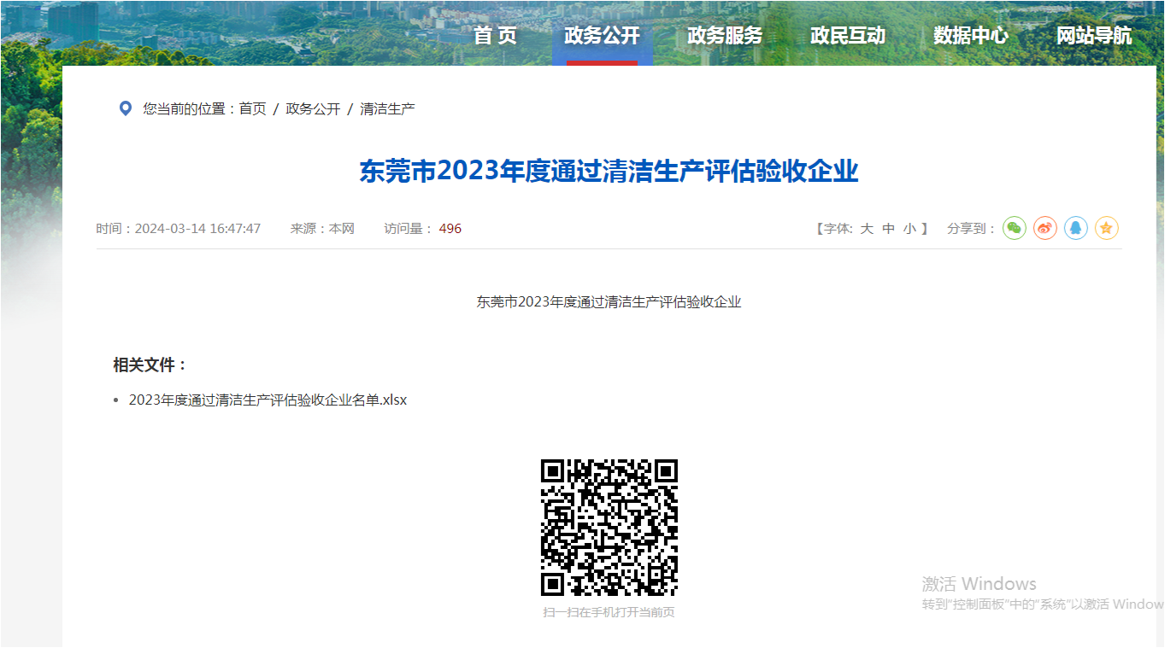
Task: Share the page via QQ icon
Action: 1076,228
